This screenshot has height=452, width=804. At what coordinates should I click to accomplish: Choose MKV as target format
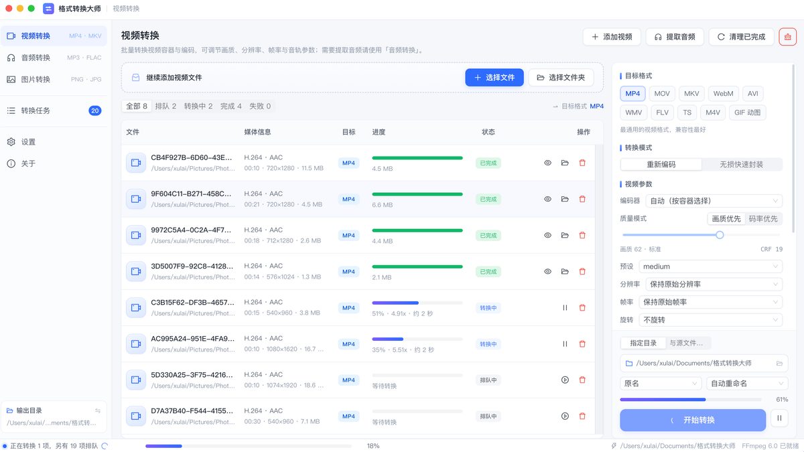[691, 94]
